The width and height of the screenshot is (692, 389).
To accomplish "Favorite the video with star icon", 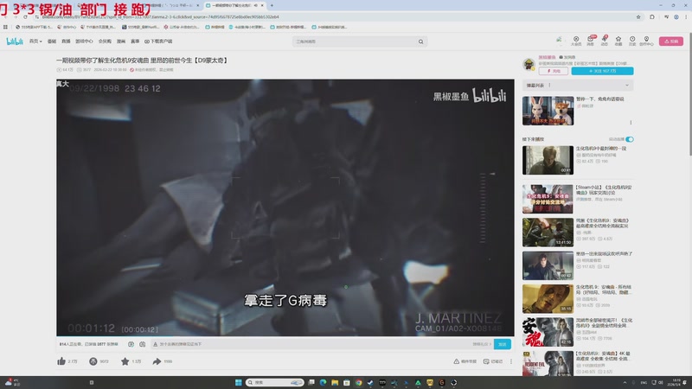I will [x=125, y=361].
